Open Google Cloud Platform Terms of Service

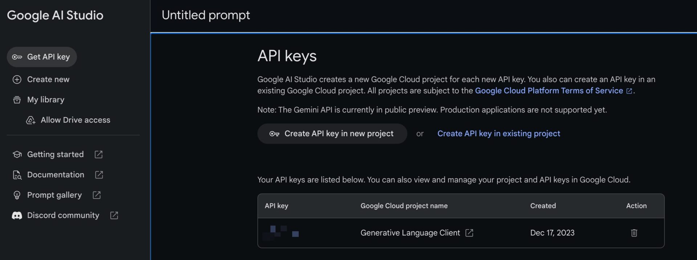(549, 91)
